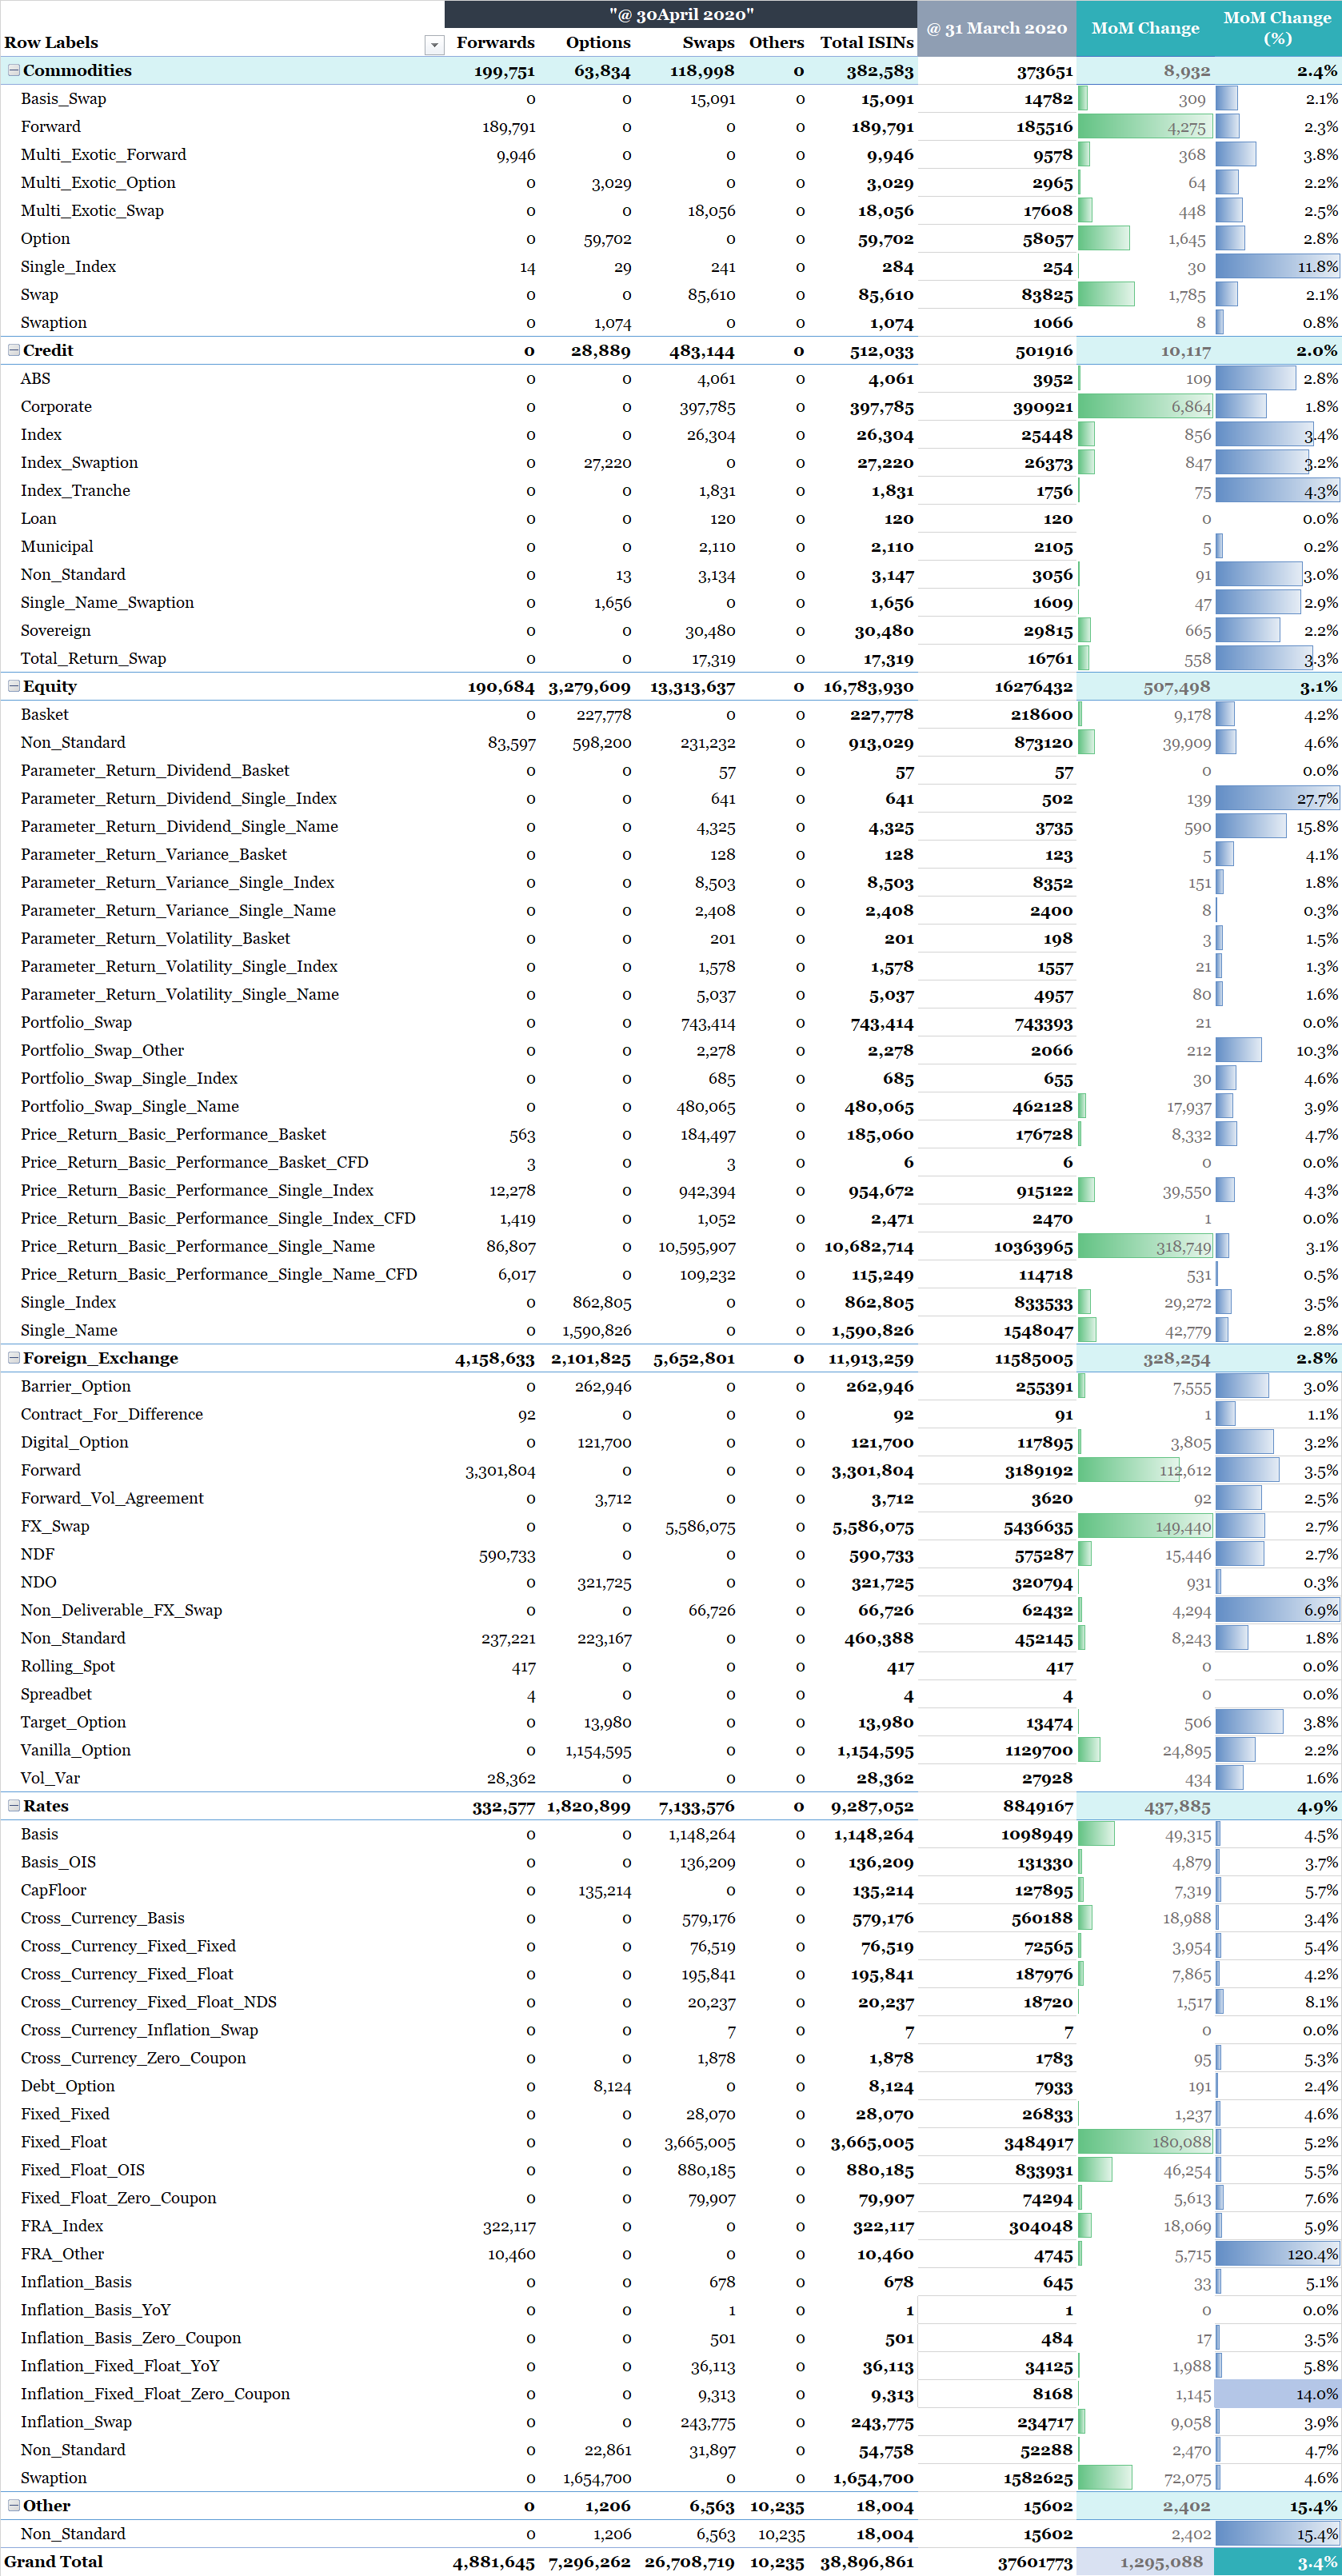Click the FRA_Other row label
Image resolution: width=1342 pixels, height=2576 pixels.
pyautogui.click(x=62, y=2254)
